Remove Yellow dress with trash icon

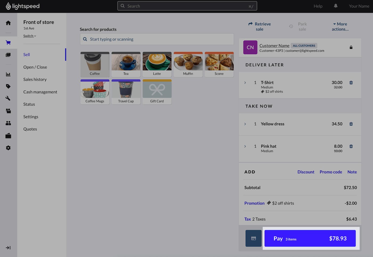[x=351, y=124]
